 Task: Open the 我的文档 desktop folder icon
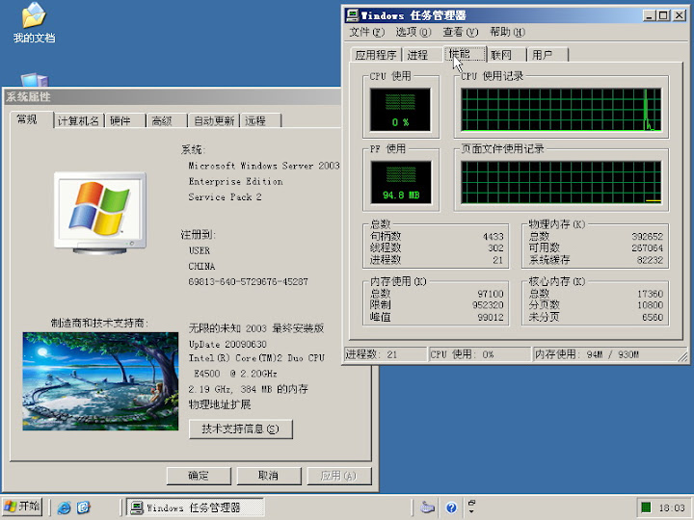coord(34,23)
